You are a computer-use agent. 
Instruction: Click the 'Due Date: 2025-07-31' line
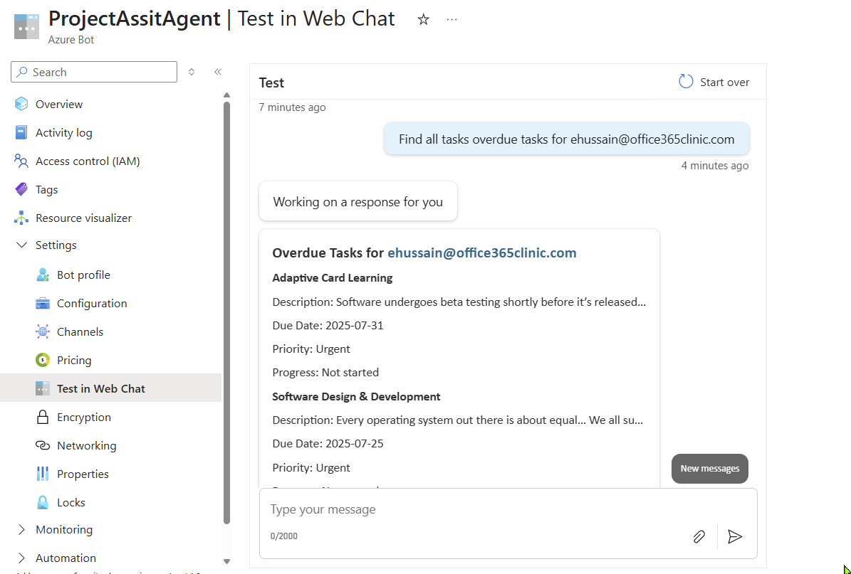[328, 325]
